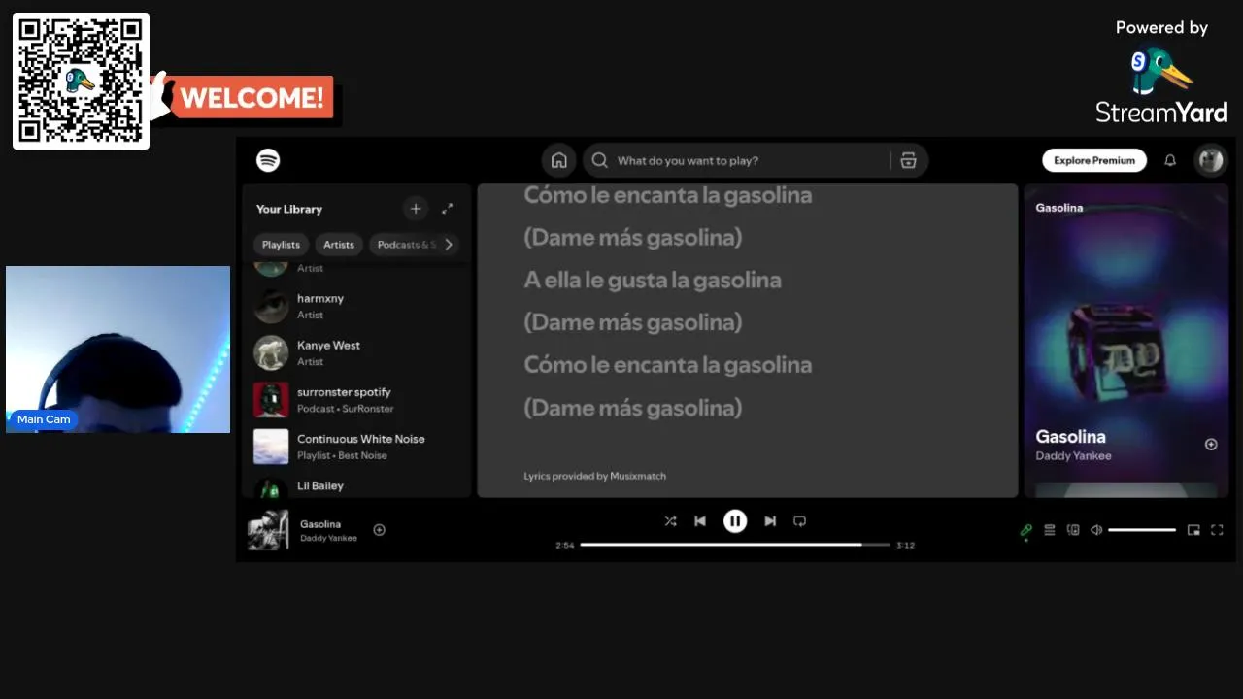Focus the 'What do you want to play?' field
The width and height of the screenshot is (1243, 699).
click(x=755, y=160)
